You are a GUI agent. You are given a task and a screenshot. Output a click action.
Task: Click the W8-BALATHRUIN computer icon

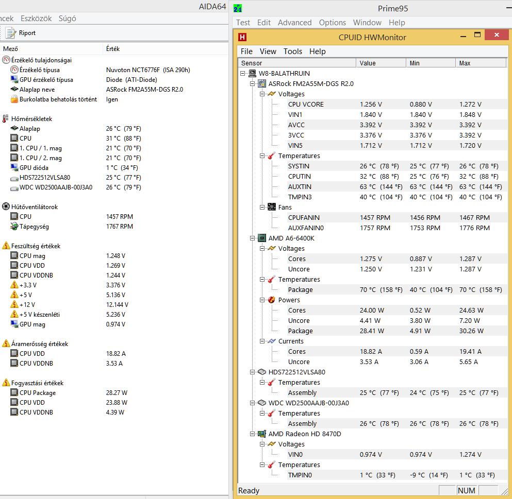pyautogui.click(x=253, y=73)
